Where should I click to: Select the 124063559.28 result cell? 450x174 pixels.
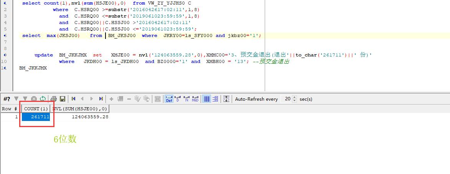click(x=80, y=117)
